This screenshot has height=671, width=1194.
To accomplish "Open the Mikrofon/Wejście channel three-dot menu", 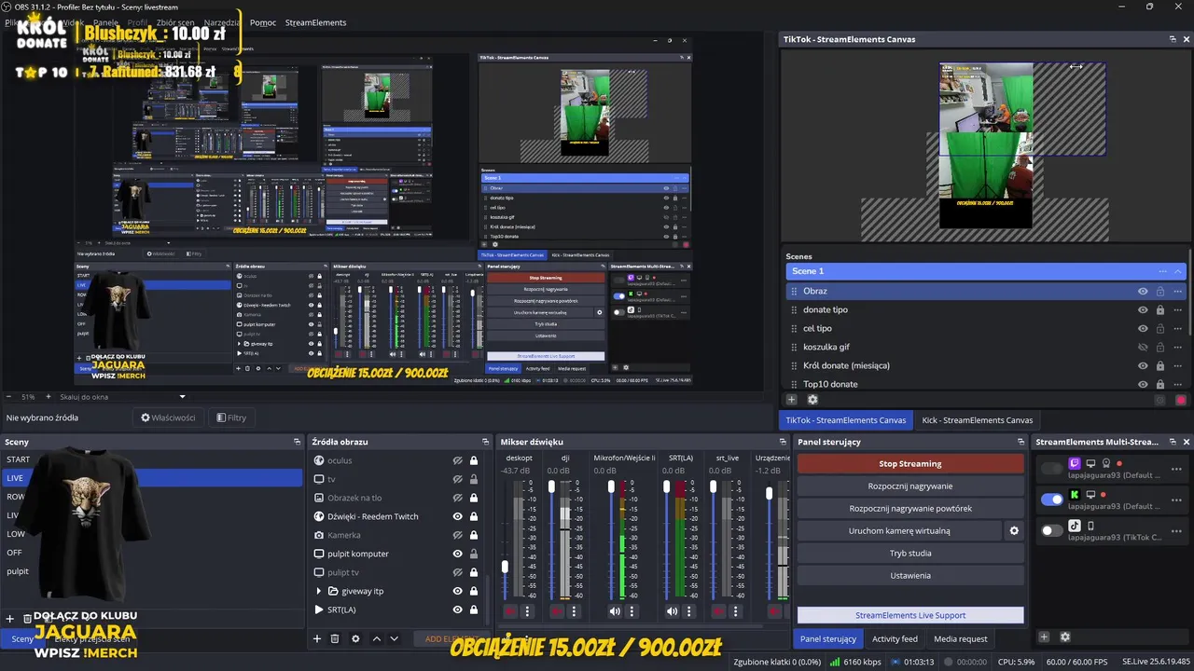I will tap(632, 611).
